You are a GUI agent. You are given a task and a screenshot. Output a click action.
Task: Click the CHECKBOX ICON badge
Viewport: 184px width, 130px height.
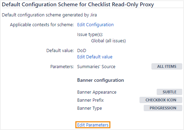pos(161,100)
